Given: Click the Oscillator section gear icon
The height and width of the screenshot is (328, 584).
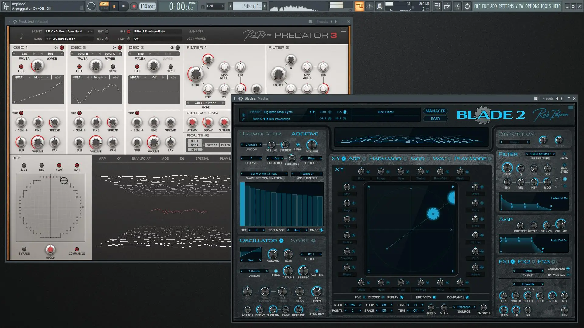Looking at the screenshot, I should (x=281, y=241).
